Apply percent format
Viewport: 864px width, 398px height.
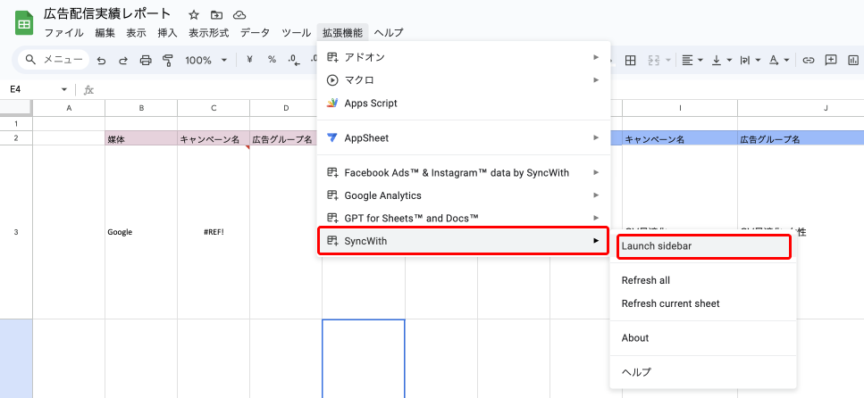(x=272, y=60)
